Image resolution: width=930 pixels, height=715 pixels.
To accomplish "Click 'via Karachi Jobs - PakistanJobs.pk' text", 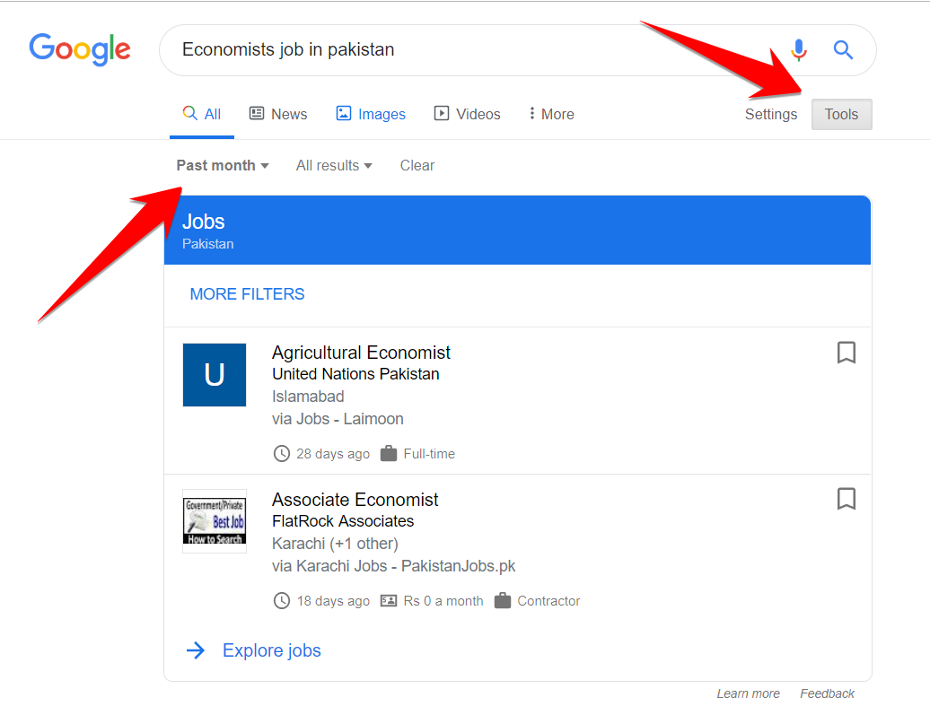I will click(394, 566).
